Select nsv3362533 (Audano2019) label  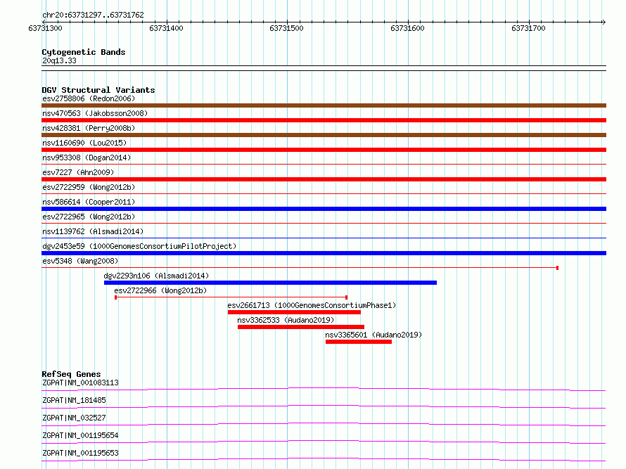point(286,320)
